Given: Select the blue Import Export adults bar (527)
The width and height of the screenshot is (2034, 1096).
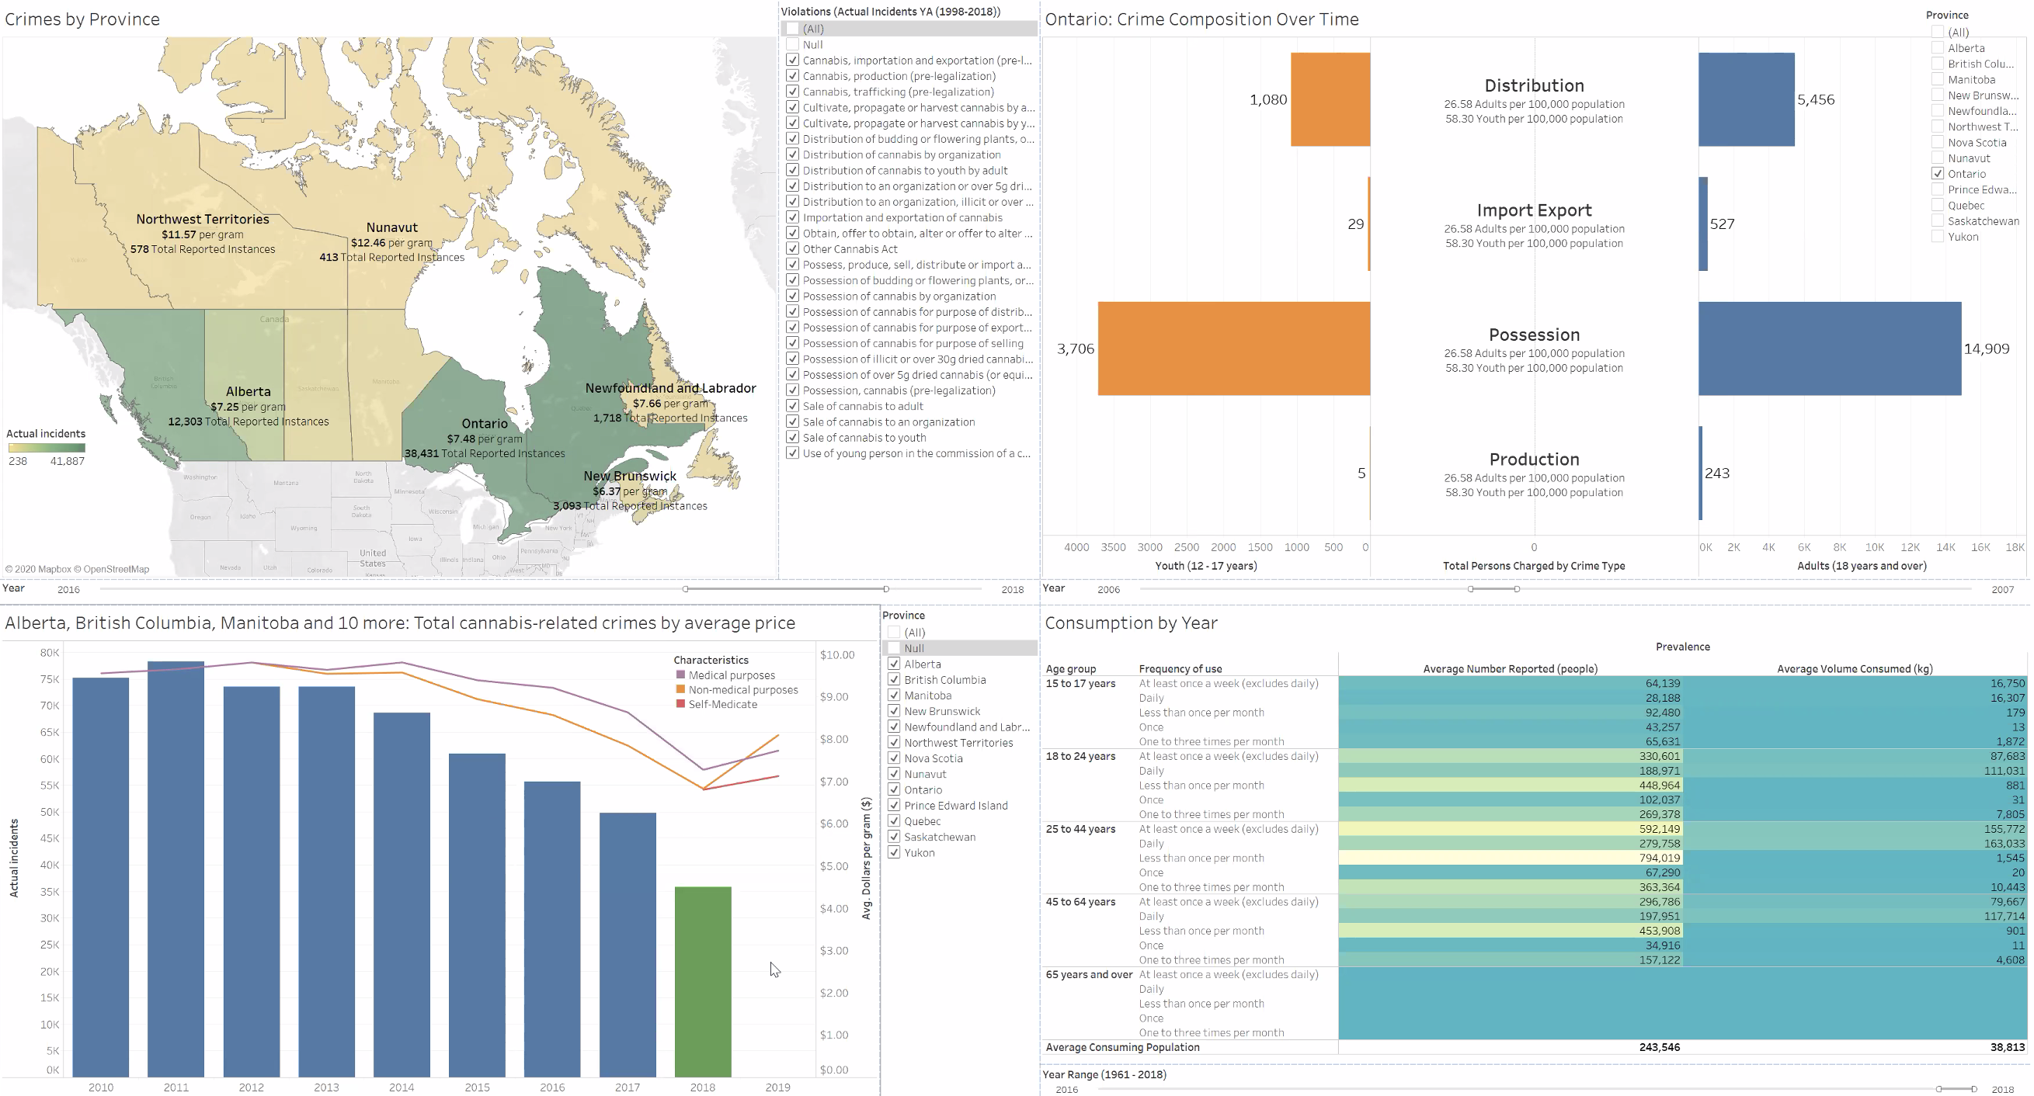Looking at the screenshot, I should click(1703, 224).
